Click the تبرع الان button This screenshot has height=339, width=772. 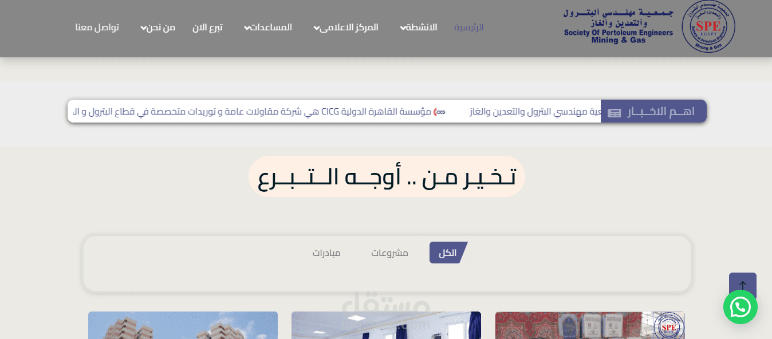click(208, 27)
